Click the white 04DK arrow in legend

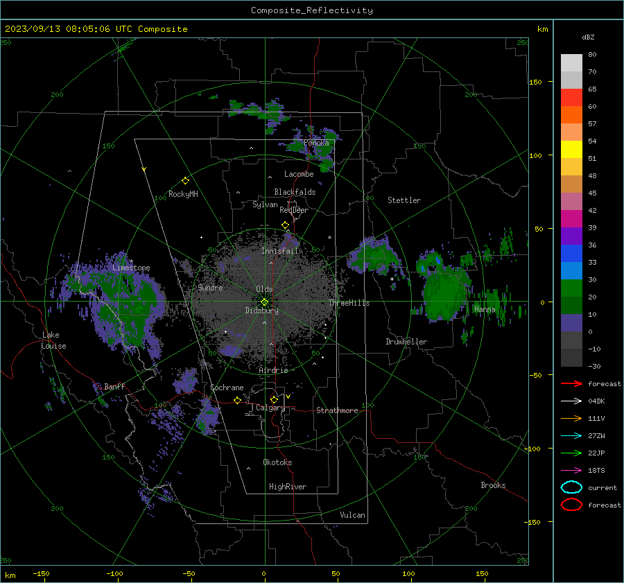(571, 401)
